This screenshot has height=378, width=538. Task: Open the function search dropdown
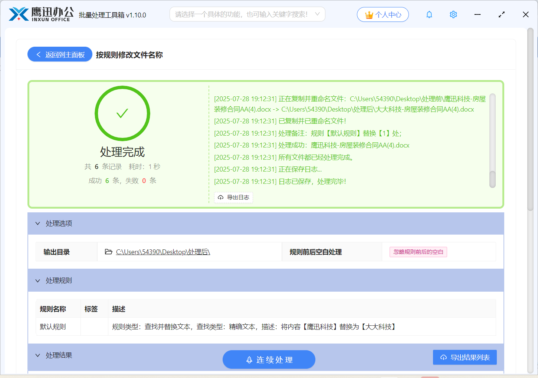click(x=316, y=14)
